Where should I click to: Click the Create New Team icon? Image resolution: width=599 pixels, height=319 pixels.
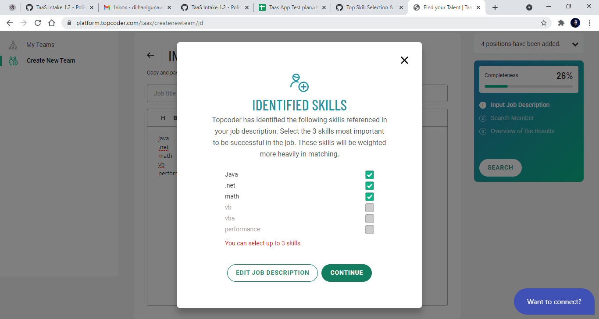pyautogui.click(x=13, y=61)
